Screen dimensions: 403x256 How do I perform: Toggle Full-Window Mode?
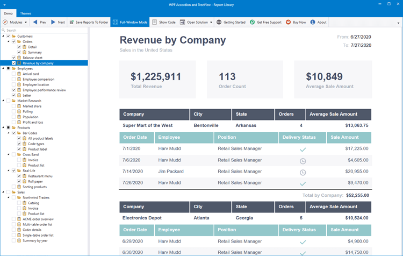click(128, 23)
